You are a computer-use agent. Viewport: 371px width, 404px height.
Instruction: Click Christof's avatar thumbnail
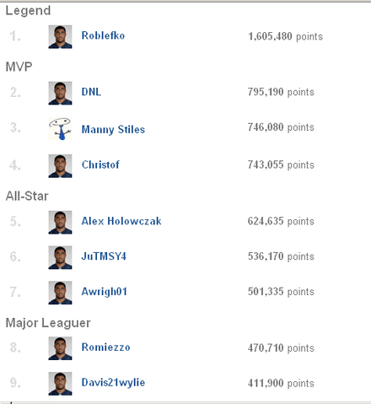[60, 166]
